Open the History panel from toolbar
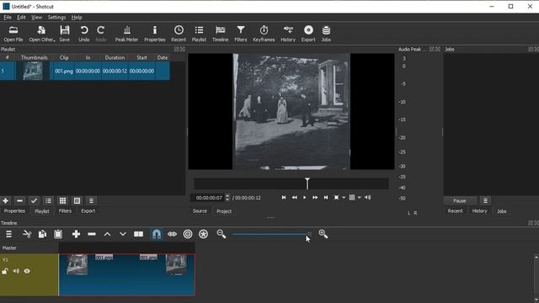Viewport: 539px width, 303px height. pyautogui.click(x=288, y=34)
